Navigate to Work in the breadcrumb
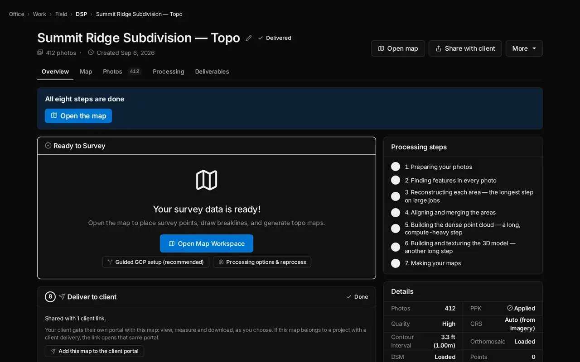The width and height of the screenshot is (580, 362). (39, 14)
